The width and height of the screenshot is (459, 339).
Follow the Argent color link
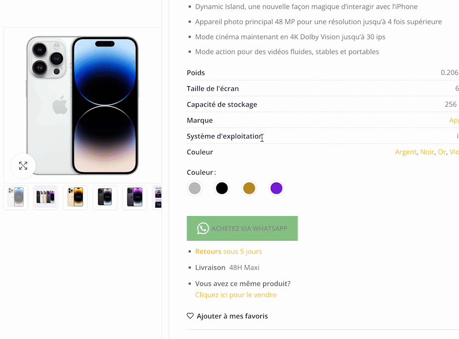point(405,152)
